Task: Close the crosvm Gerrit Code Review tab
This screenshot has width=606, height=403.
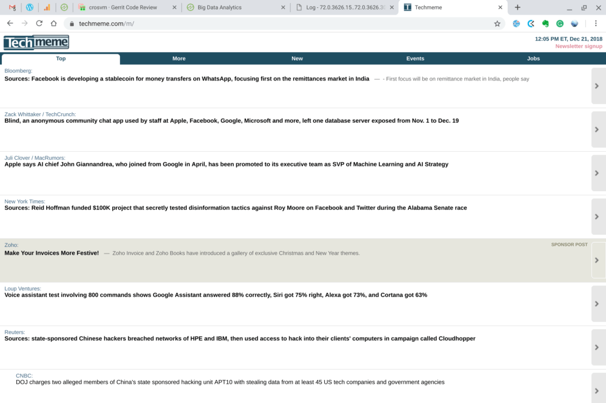Action: point(175,7)
